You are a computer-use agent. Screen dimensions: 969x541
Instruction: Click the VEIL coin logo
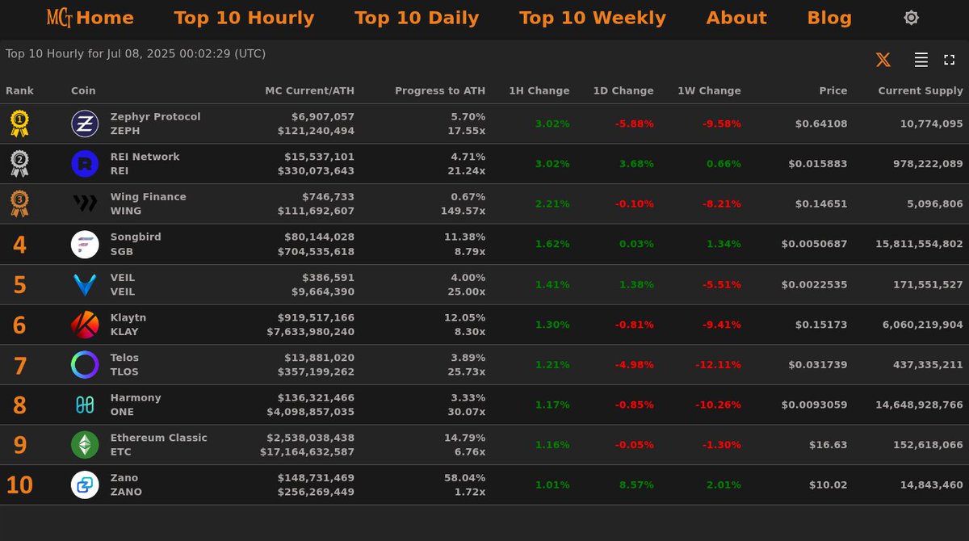85,284
